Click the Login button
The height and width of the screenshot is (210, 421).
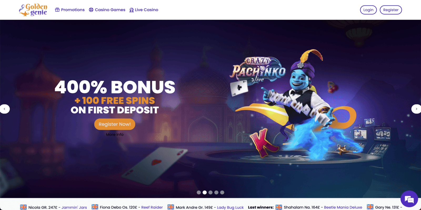tap(368, 10)
